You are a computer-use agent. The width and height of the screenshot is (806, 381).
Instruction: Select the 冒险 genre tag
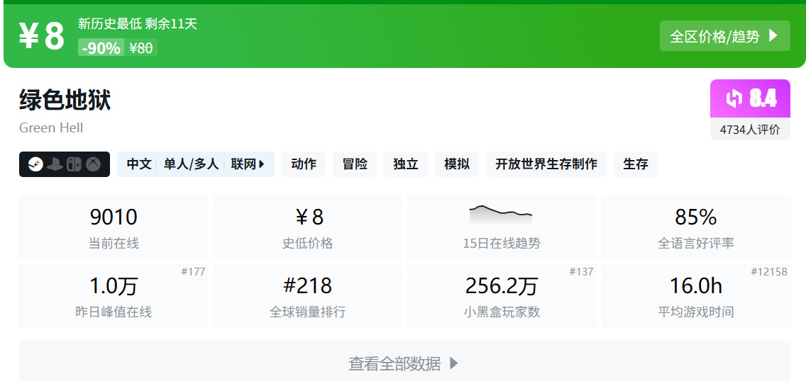355,164
